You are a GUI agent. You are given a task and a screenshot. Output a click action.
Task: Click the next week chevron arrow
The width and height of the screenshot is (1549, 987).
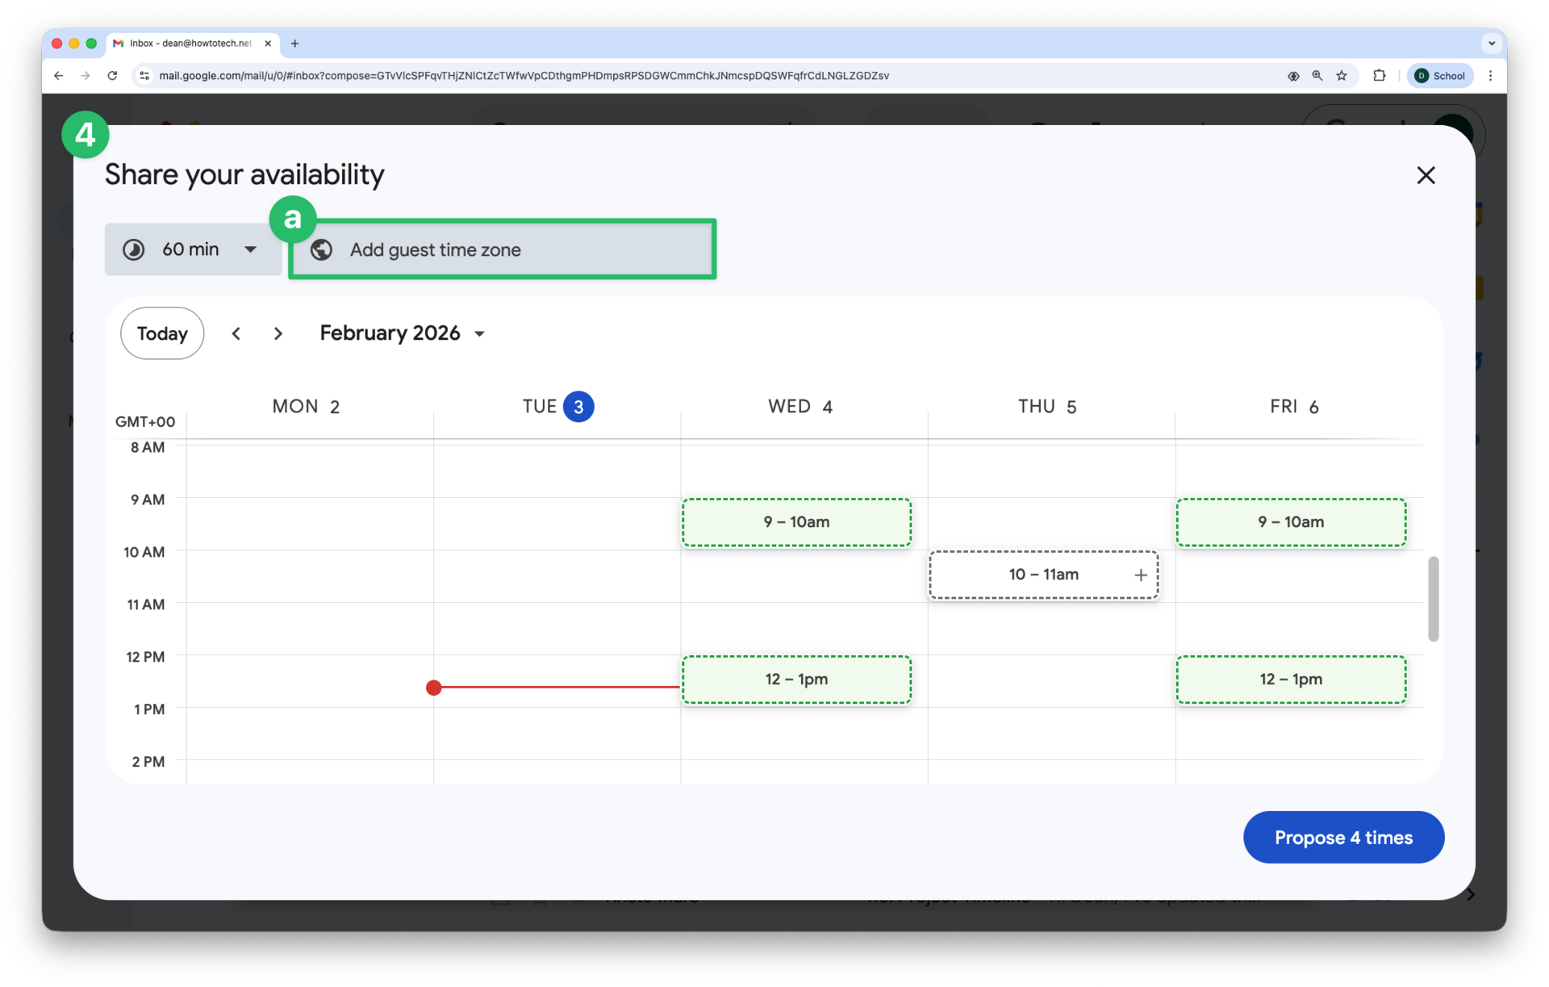click(x=278, y=333)
